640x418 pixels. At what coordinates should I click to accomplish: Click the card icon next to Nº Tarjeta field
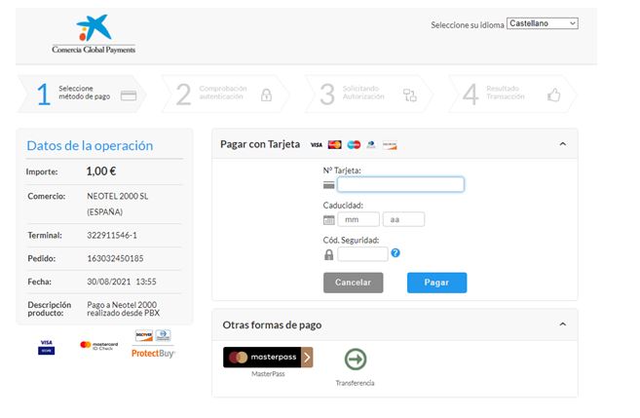328,185
